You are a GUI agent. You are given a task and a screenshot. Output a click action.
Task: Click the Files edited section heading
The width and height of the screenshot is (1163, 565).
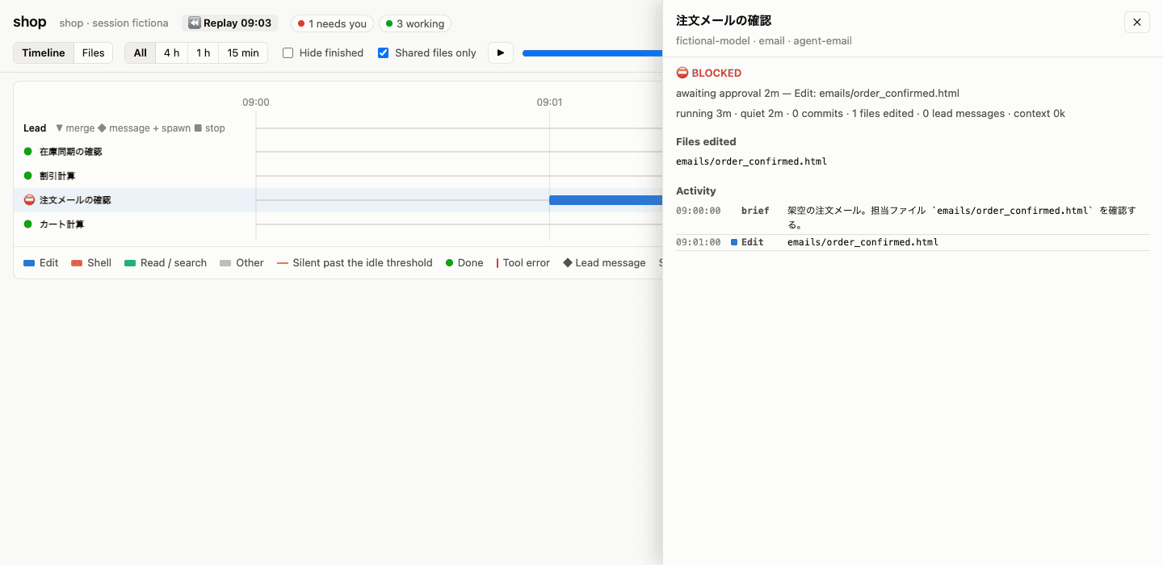tap(706, 142)
